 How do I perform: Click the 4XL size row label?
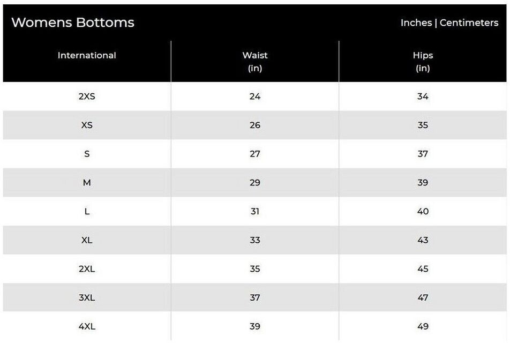click(x=87, y=326)
